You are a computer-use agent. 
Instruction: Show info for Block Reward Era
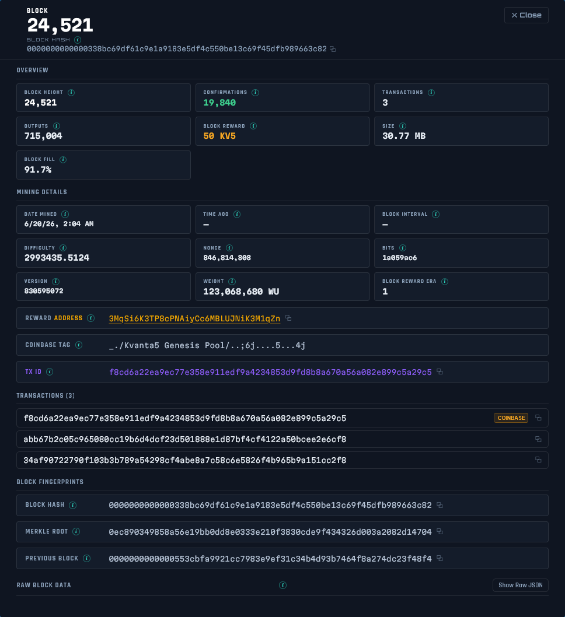[x=445, y=281]
